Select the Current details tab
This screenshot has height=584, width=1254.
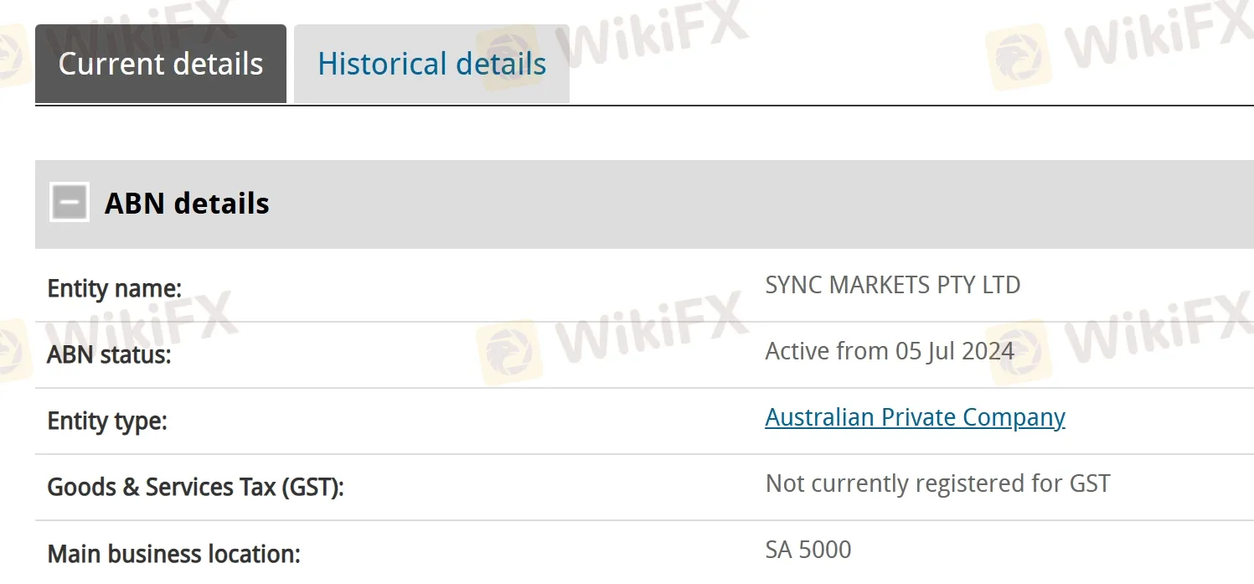[x=161, y=65]
